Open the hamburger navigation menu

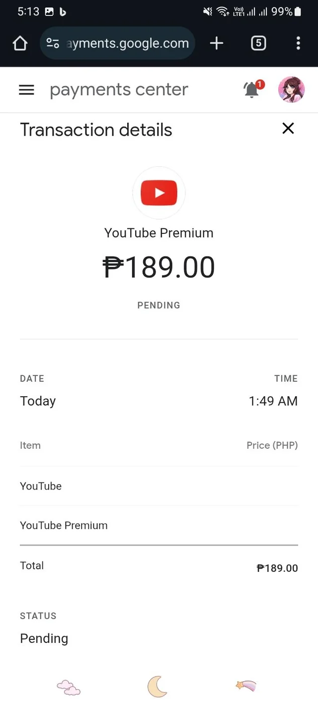(26, 90)
